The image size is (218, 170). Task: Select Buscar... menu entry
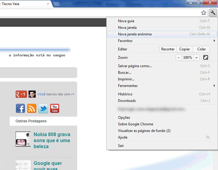point(162,73)
